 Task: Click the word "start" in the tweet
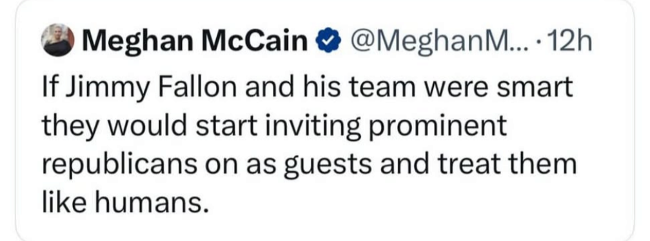coord(224,127)
